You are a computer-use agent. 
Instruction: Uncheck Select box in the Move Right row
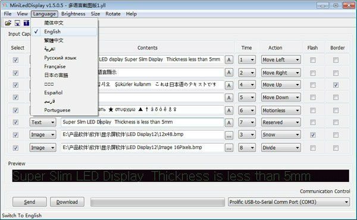click(15, 73)
